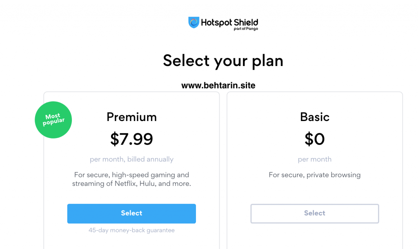Click the 'Select your plan' heading

(x=223, y=61)
